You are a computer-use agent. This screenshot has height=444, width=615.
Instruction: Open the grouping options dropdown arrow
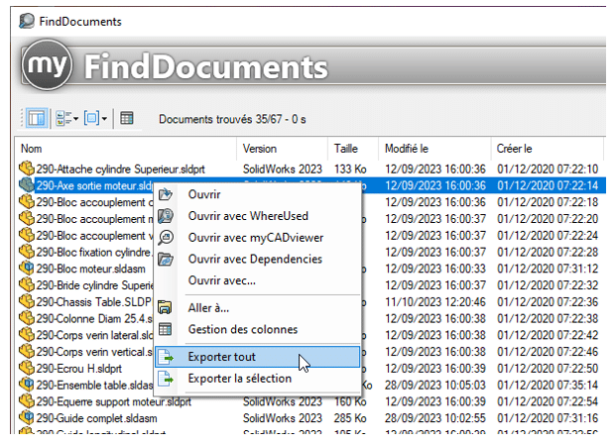coord(76,118)
